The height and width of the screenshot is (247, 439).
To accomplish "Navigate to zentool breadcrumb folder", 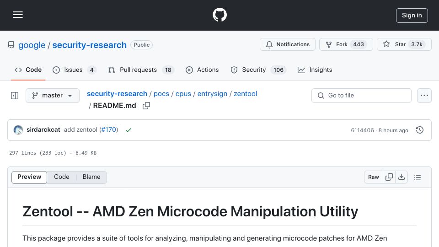I will 245,93.
